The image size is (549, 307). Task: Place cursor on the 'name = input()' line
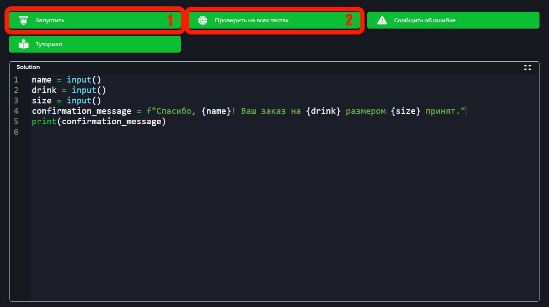[x=66, y=80]
